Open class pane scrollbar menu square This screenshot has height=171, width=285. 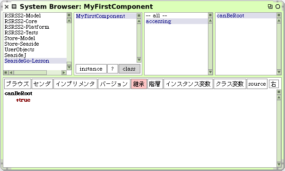pos(139,16)
